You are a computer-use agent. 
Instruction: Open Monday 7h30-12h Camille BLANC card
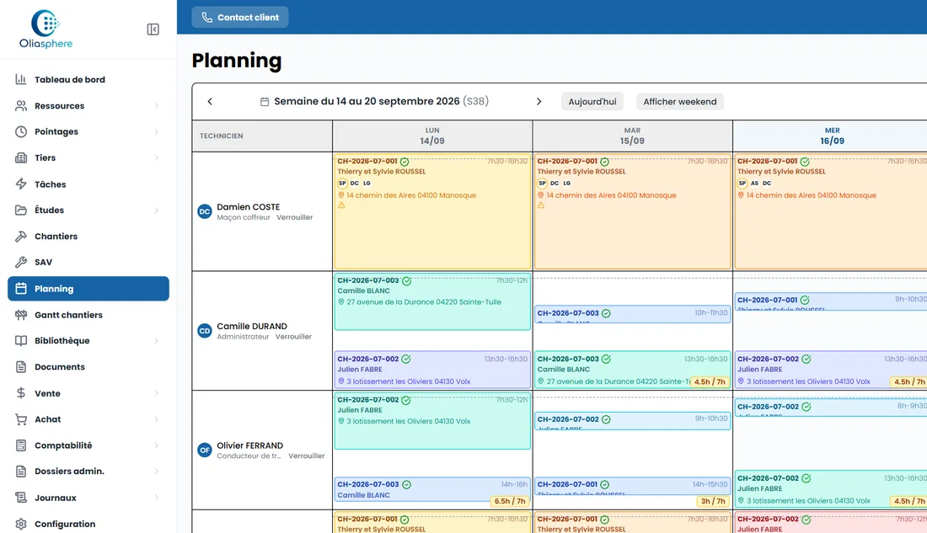(432, 301)
